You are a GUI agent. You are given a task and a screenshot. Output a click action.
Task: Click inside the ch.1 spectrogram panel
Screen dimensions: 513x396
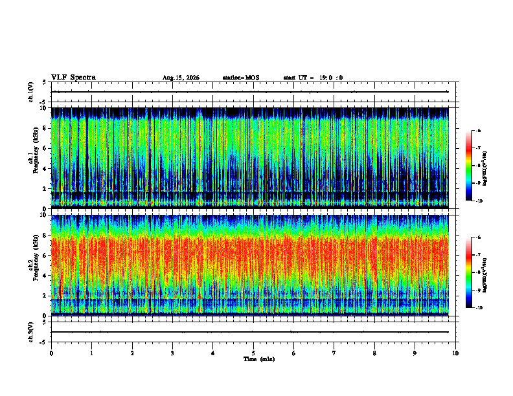point(250,158)
